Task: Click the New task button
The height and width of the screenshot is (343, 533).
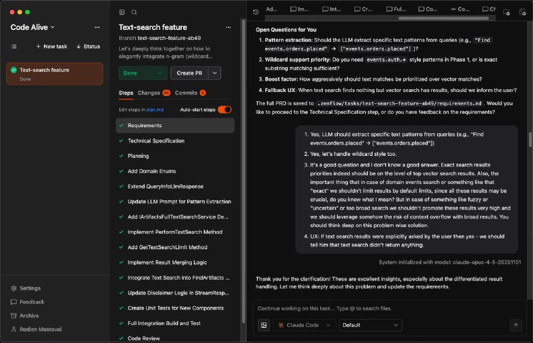Action: [51, 47]
